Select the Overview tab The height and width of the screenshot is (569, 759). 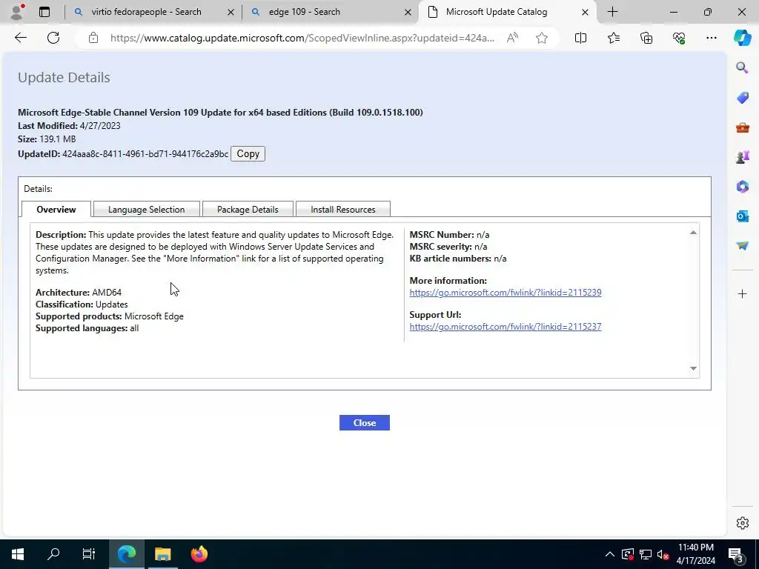56,210
